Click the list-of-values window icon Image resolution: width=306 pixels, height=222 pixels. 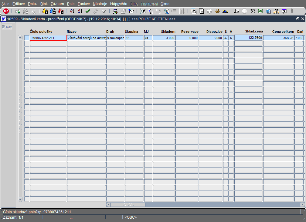tap(194, 11)
